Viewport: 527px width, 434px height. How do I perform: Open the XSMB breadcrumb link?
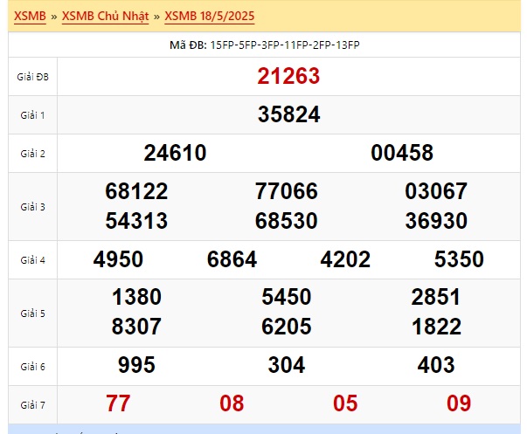pyautogui.click(x=30, y=16)
